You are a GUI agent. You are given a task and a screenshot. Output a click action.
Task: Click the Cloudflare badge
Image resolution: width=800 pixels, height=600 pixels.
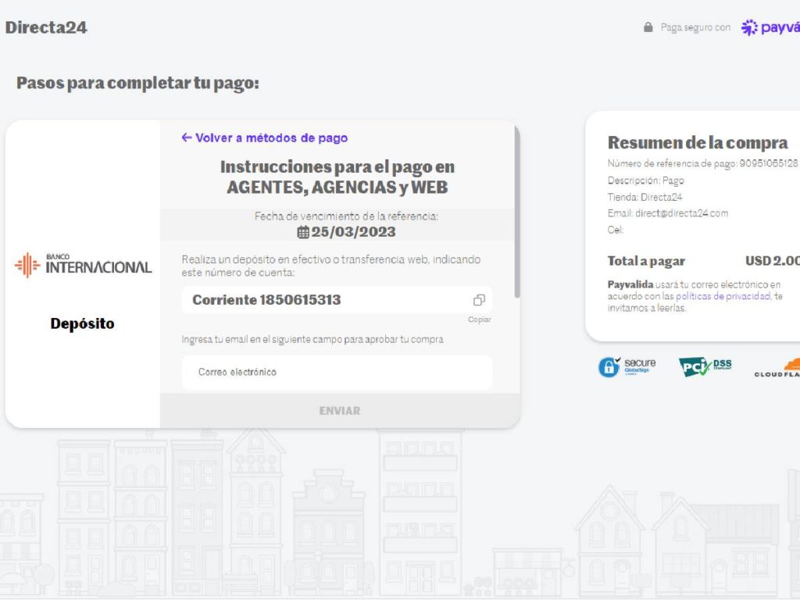(x=778, y=368)
